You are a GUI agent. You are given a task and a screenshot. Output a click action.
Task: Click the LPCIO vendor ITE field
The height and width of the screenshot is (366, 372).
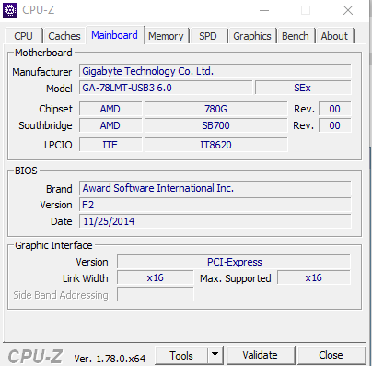(110, 145)
